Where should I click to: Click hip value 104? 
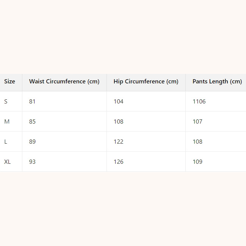(x=119, y=102)
